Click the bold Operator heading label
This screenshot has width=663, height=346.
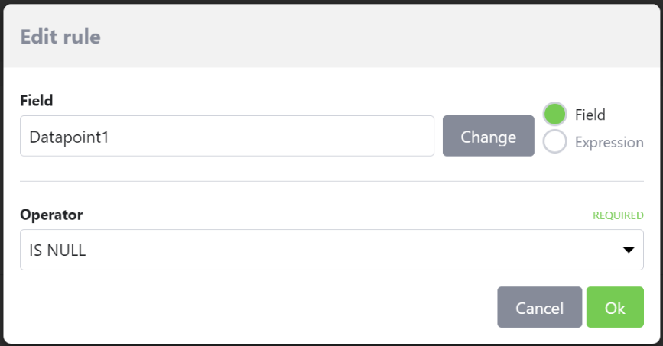point(51,215)
